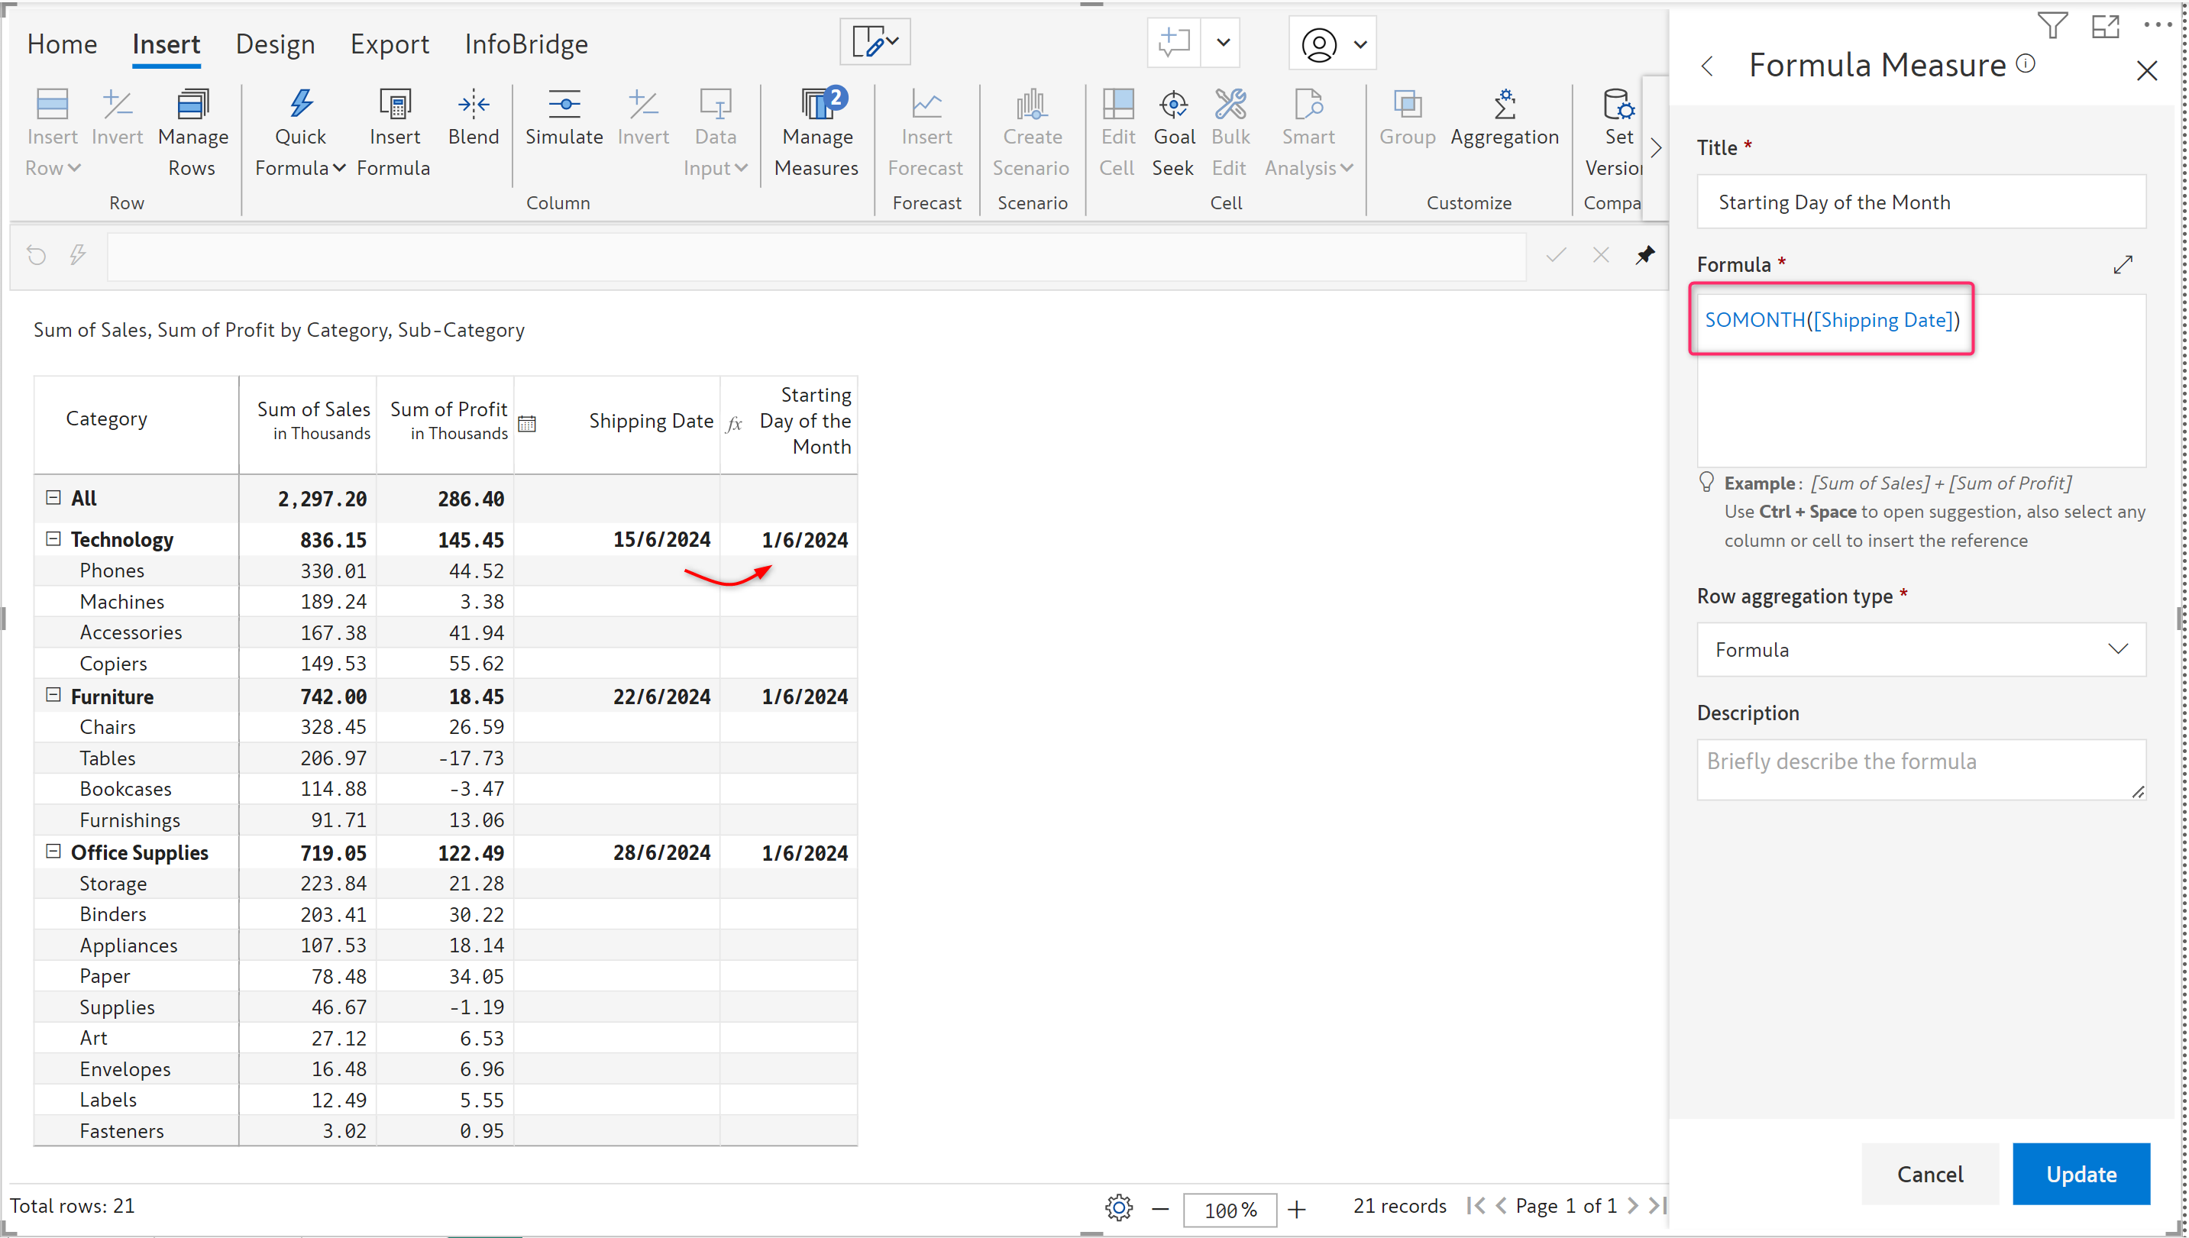Click the Blend column icon
Viewport: 2189px width, 1238px height.
[473, 105]
